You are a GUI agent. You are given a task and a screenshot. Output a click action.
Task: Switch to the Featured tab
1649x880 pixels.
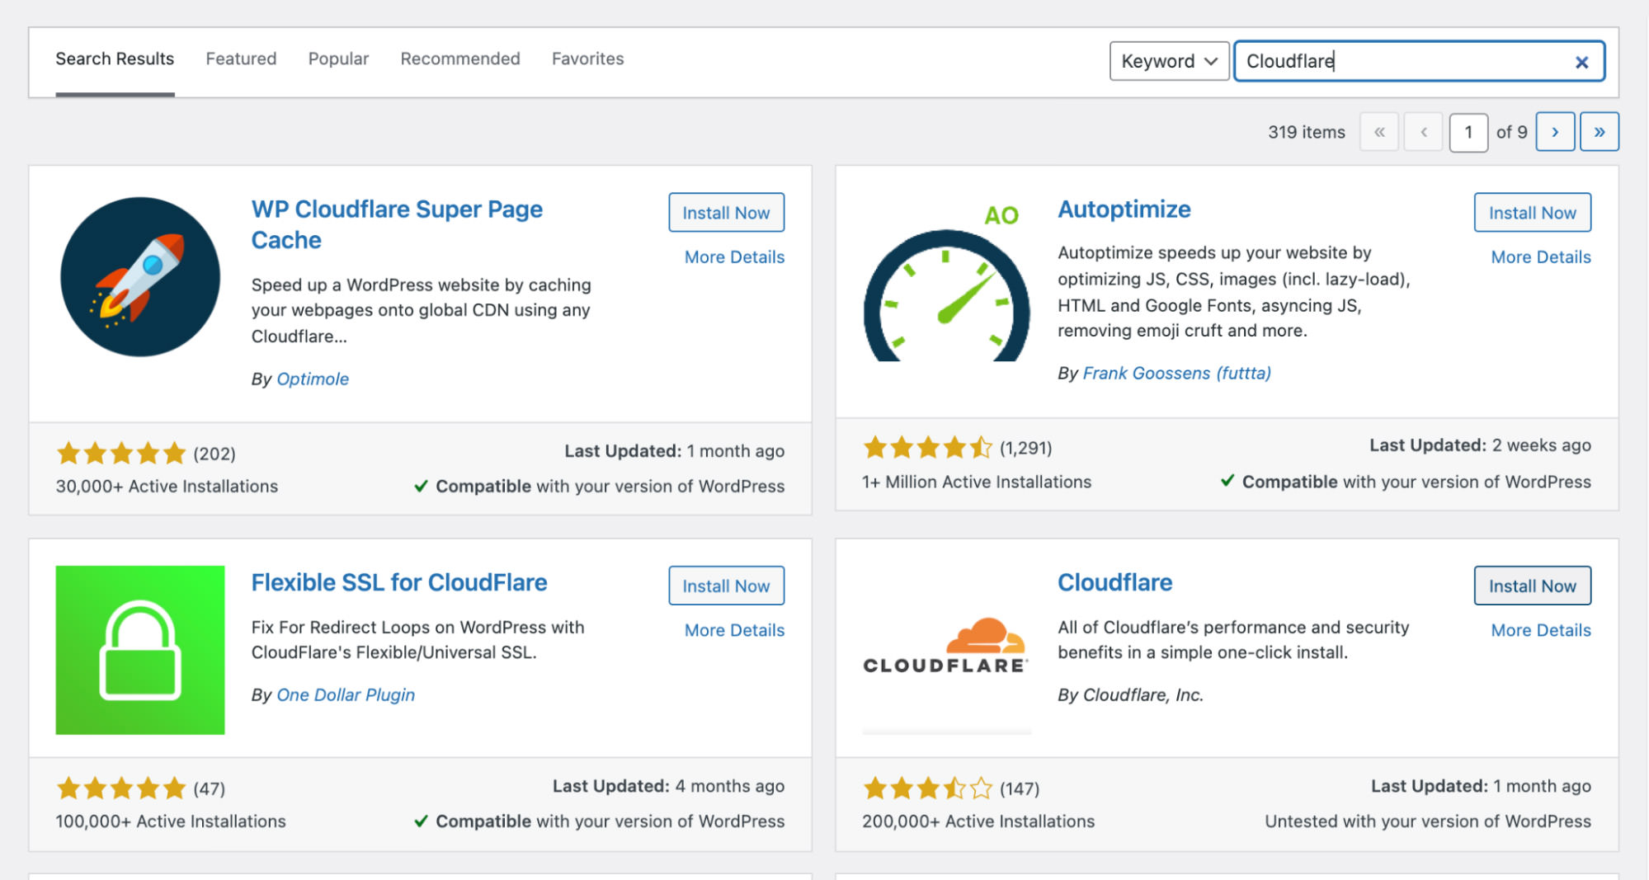241,59
